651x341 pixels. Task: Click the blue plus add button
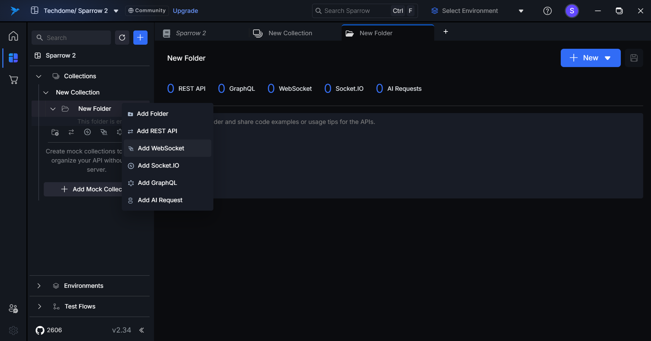[140, 38]
